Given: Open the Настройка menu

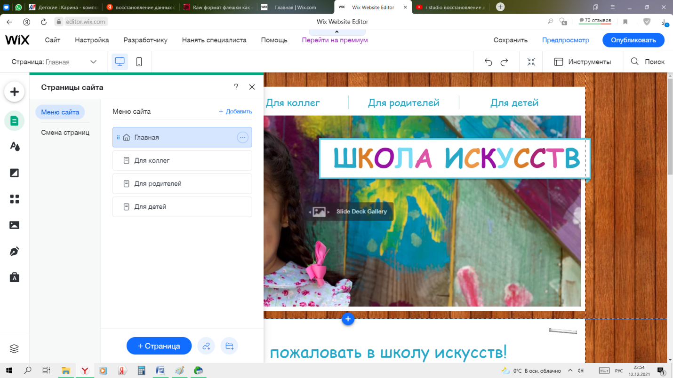Looking at the screenshot, I should [x=92, y=40].
